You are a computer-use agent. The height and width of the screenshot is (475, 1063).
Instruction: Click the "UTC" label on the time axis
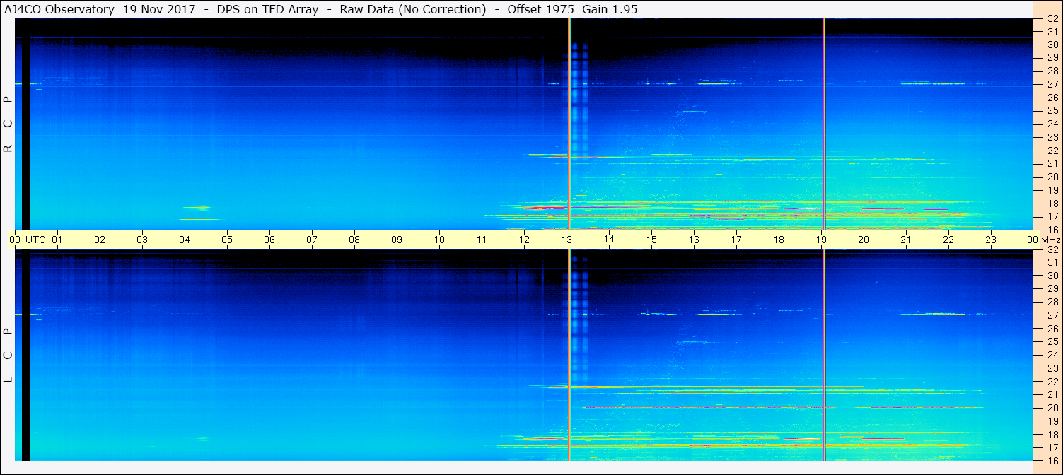pos(35,240)
